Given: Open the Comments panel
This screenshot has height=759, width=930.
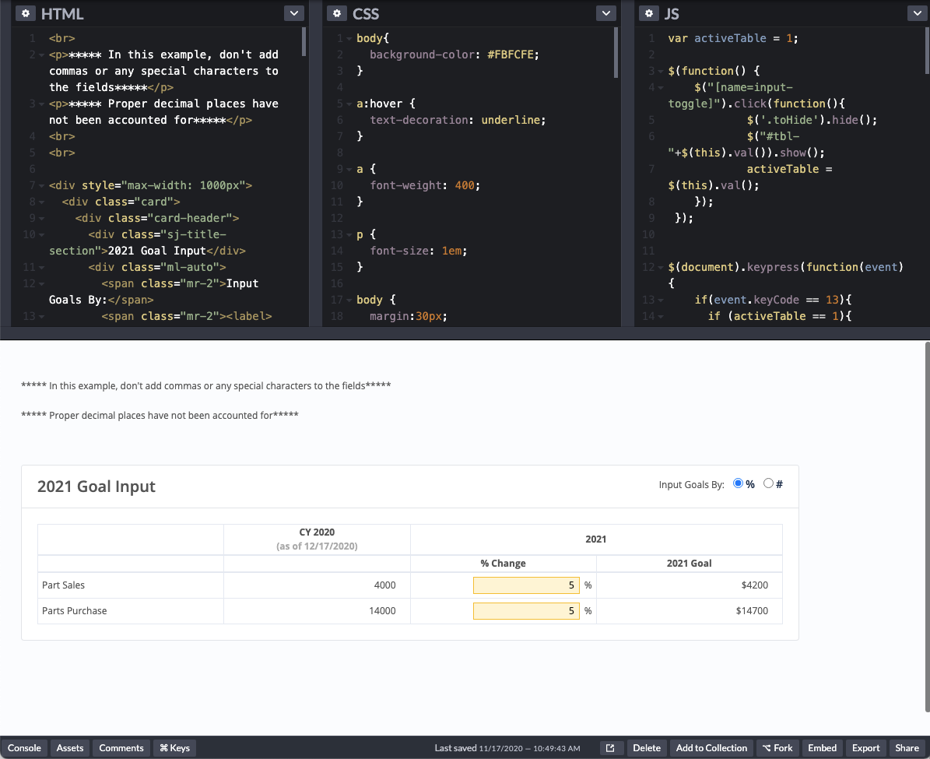Looking at the screenshot, I should tap(121, 748).
